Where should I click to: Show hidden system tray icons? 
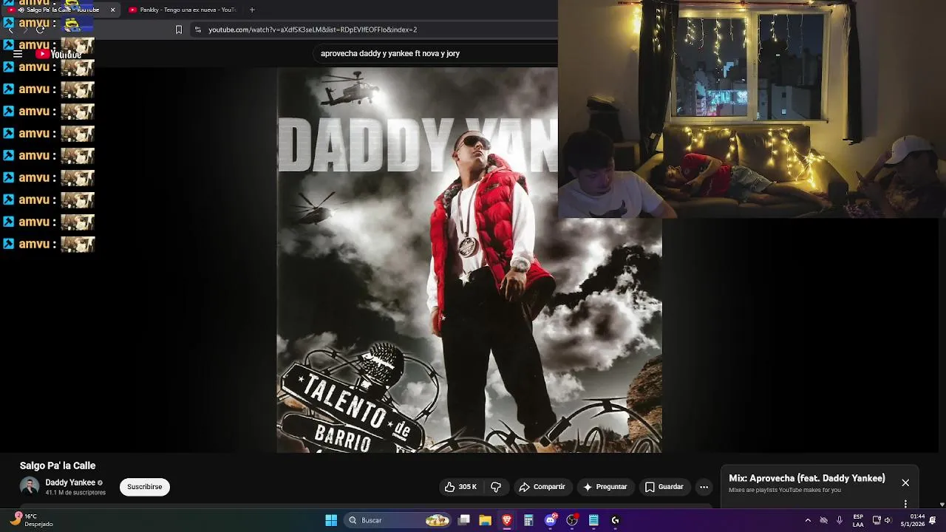[x=808, y=520]
